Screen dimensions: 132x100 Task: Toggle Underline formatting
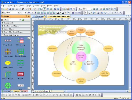tap(35, 13)
